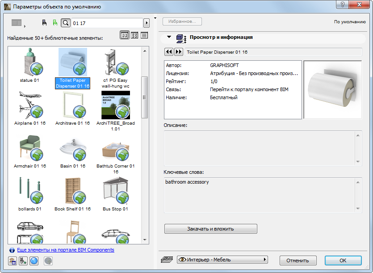
Task: Click the Ключевые слова scrollbar up arrow
Action: point(358,182)
